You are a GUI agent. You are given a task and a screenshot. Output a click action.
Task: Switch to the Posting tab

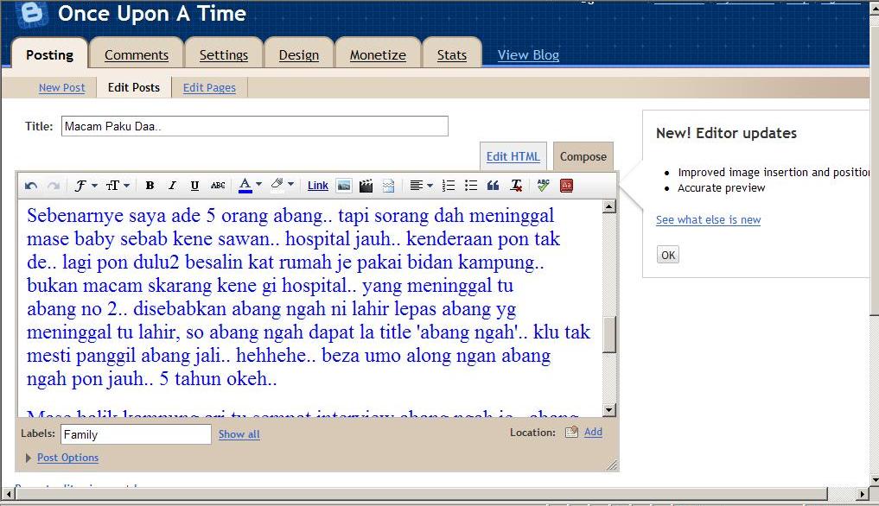[49, 55]
